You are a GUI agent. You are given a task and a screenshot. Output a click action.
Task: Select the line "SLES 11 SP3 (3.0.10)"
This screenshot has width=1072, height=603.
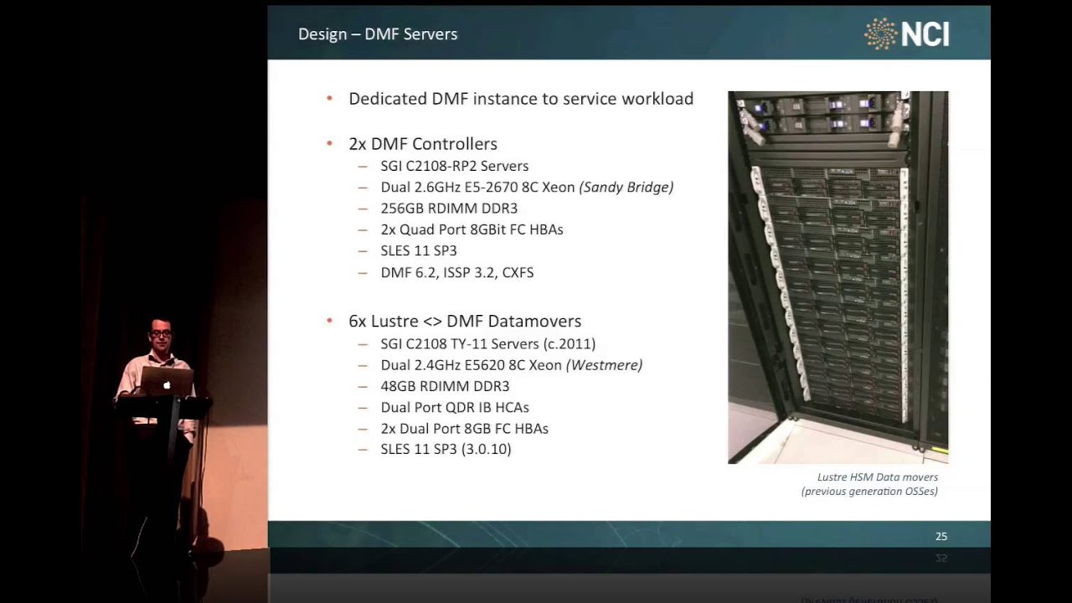[446, 450]
